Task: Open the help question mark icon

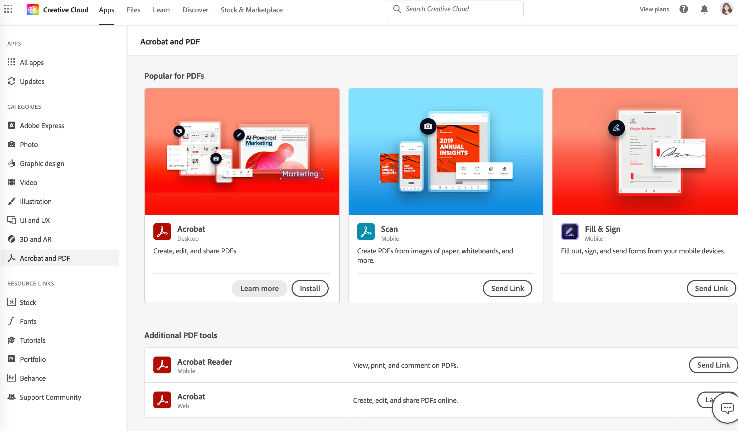Action: (683, 9)
